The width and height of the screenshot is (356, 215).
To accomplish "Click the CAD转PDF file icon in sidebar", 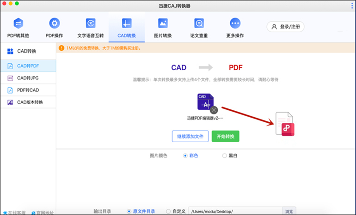I will tap(10, 66).
